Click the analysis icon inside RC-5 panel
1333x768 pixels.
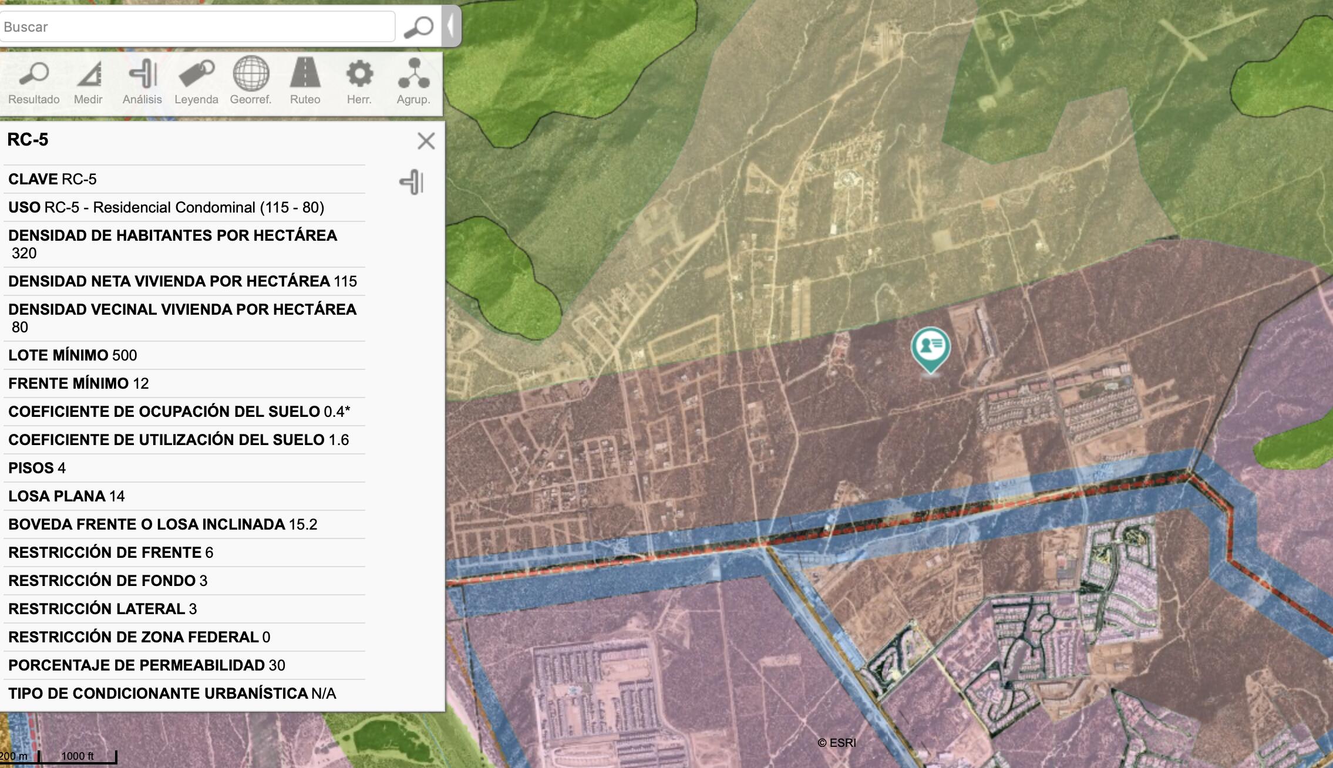click(412, 182)
